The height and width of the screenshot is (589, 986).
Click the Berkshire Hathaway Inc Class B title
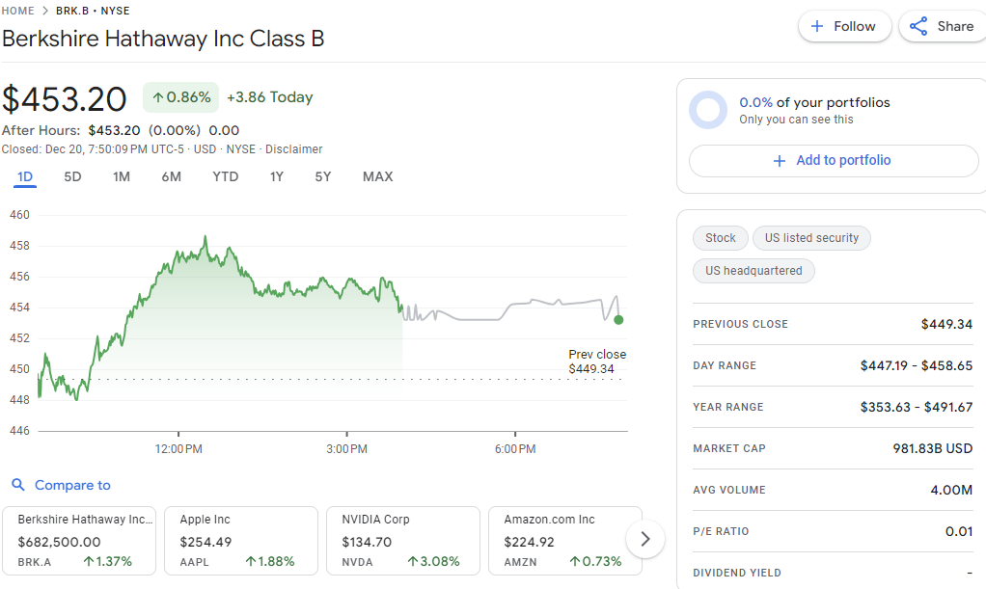163,39
